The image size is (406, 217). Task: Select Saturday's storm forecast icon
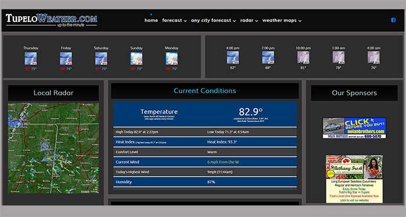click(x=101, y=58)
